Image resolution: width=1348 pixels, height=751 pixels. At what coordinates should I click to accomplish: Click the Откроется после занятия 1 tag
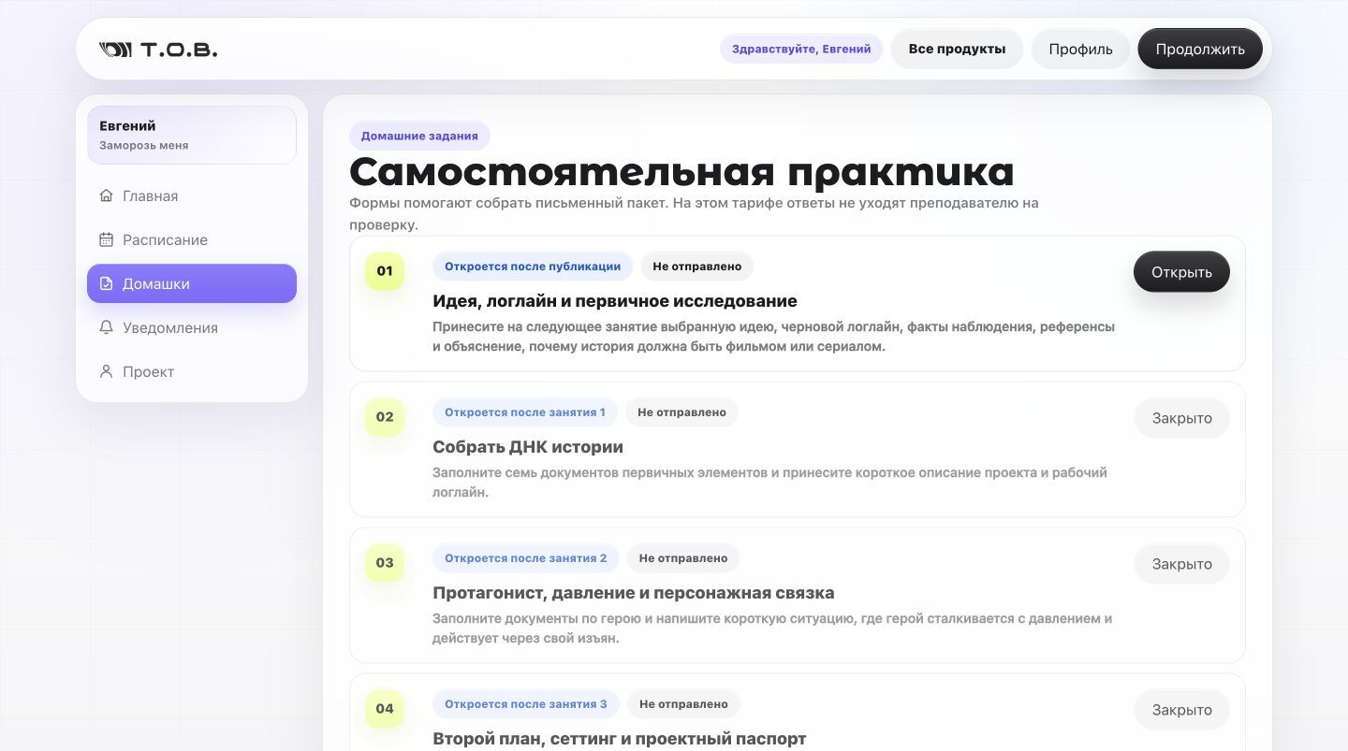525,412
